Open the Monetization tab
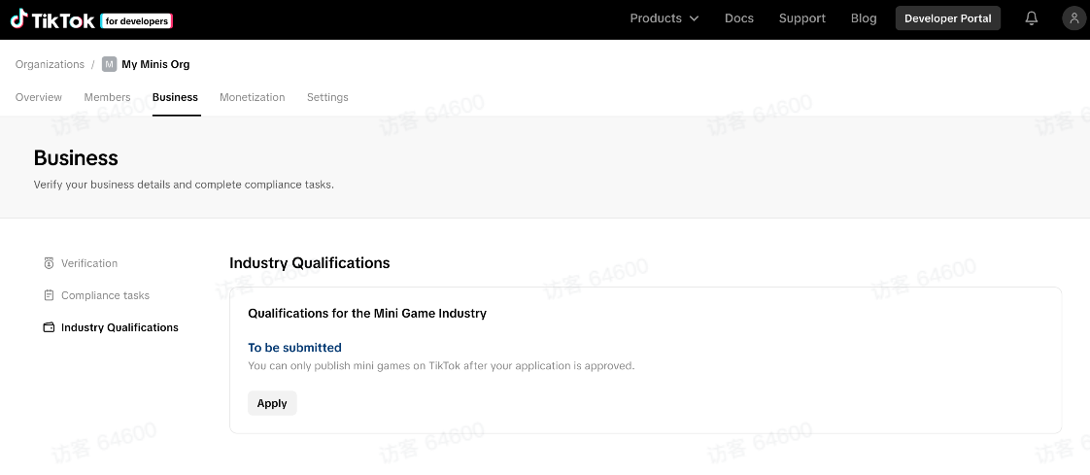 [253, 97]
